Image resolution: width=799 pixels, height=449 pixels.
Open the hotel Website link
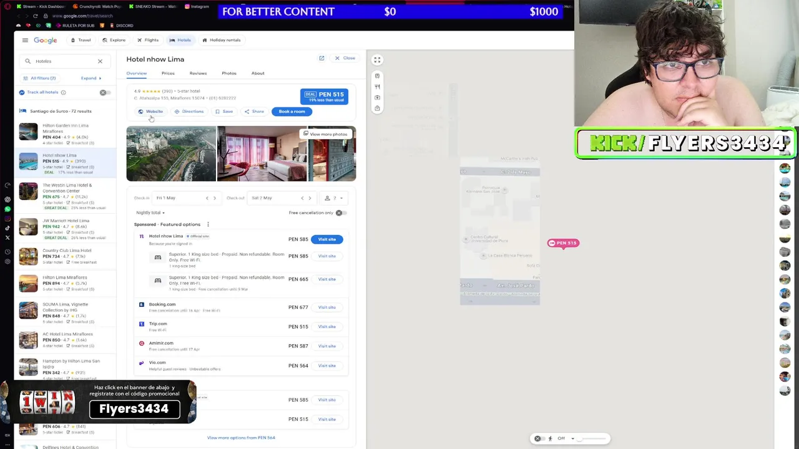[150, 112]
